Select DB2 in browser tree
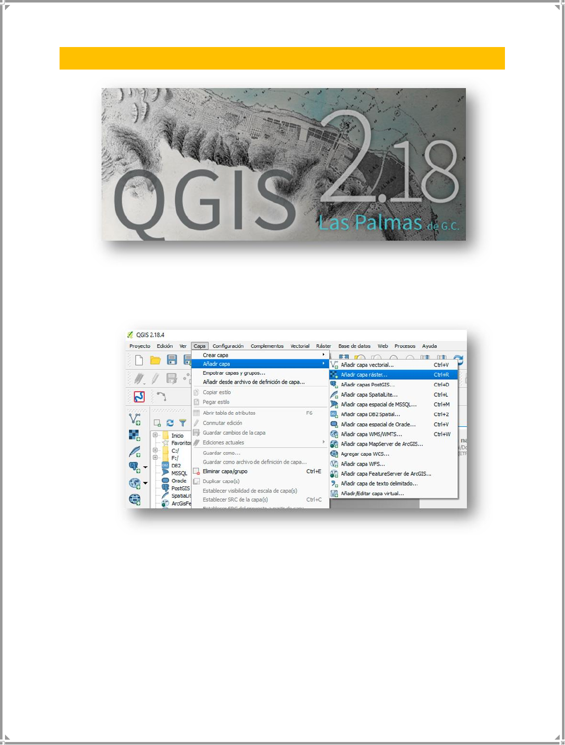This screenshot has height=745, width=565. coord(176,465)
